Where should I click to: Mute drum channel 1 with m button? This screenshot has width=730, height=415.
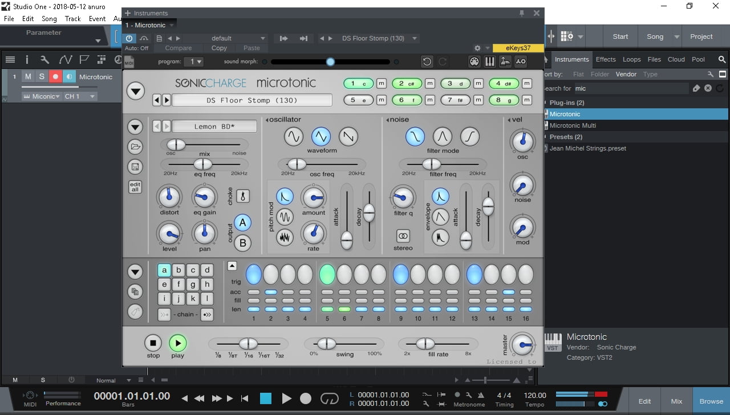point(382,84)
